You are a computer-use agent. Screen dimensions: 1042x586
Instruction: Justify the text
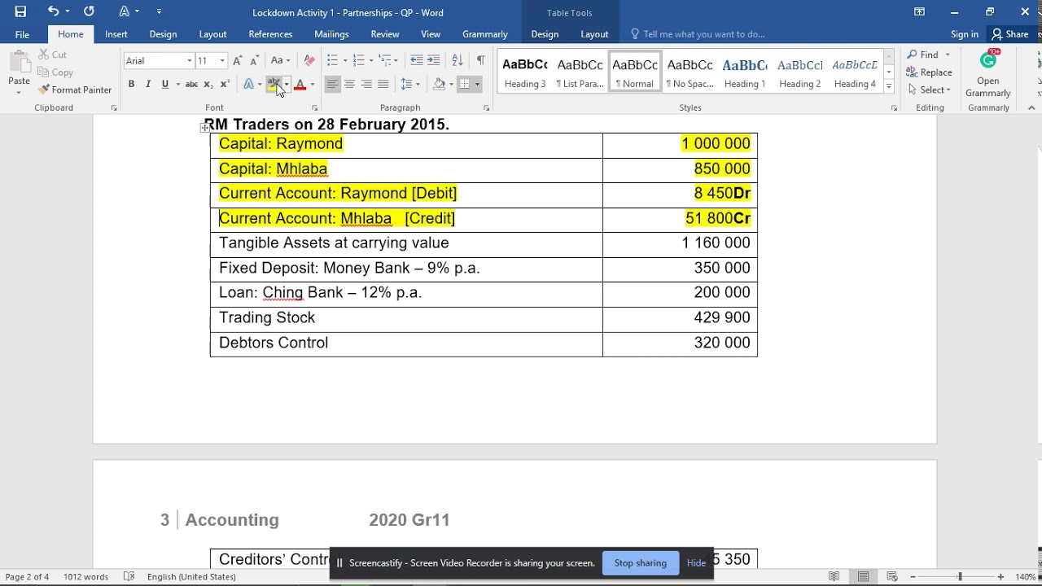pyautogui.click(x=383, y=84)
